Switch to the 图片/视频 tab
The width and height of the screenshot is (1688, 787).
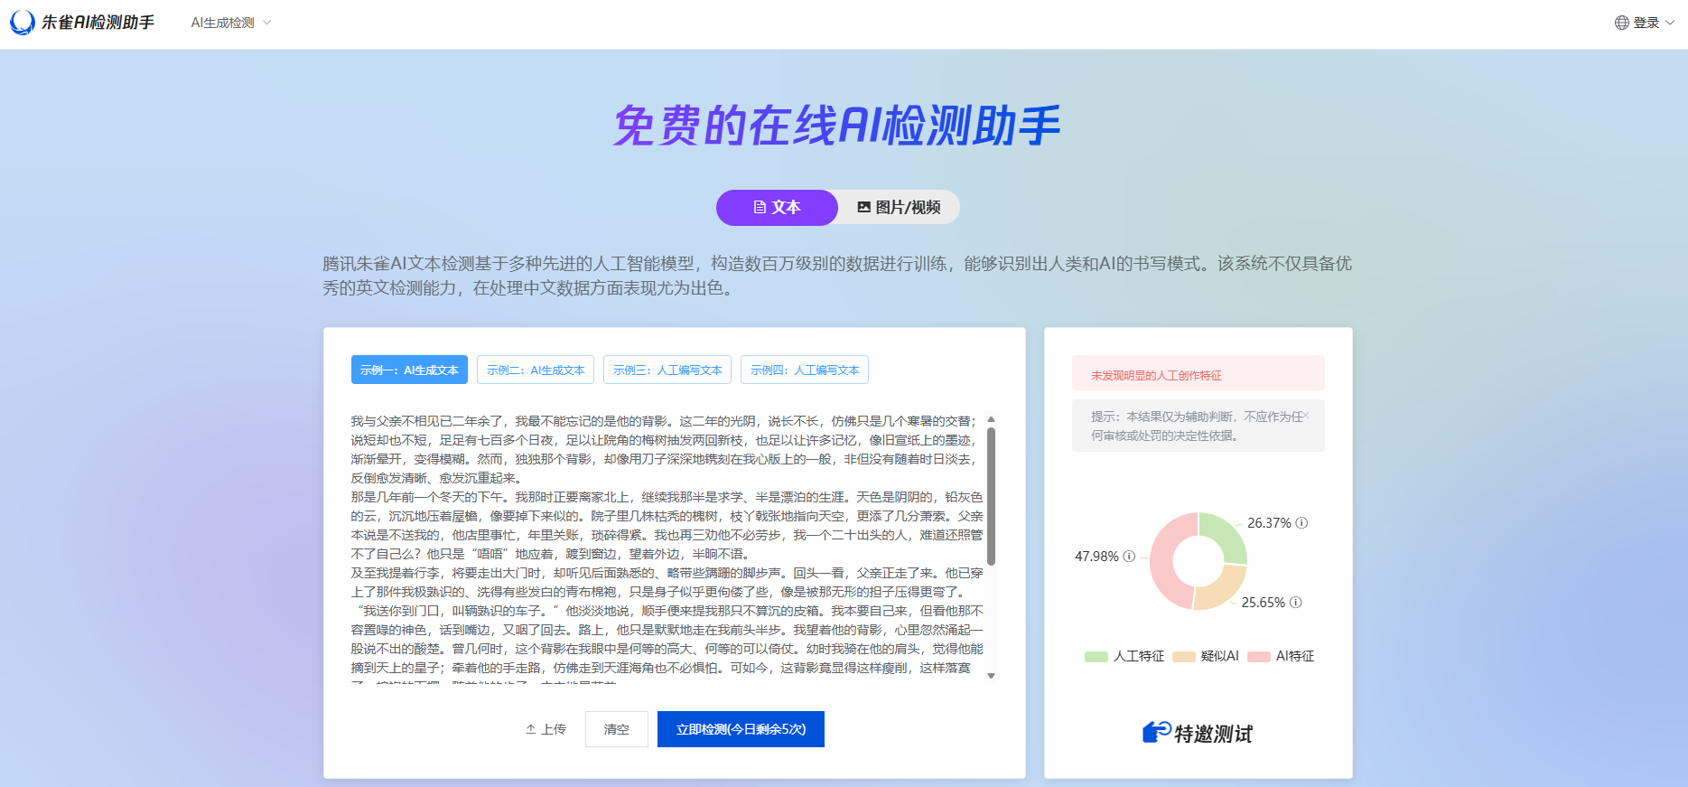click(899, 207)
